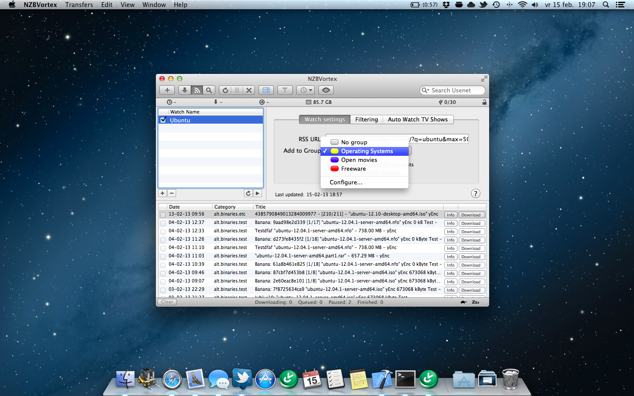Toggle the turtle speed-limit icon

coord(463,302)
